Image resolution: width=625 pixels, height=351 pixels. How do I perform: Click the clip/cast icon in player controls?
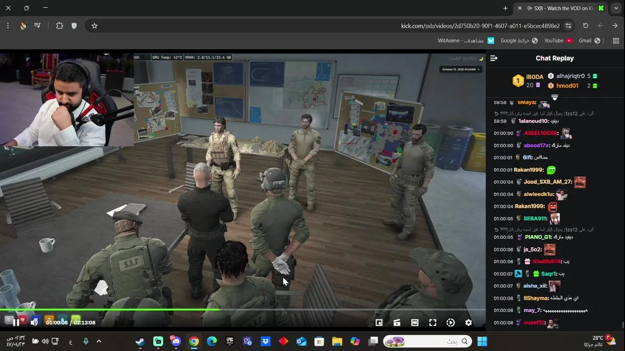point(396,322)
